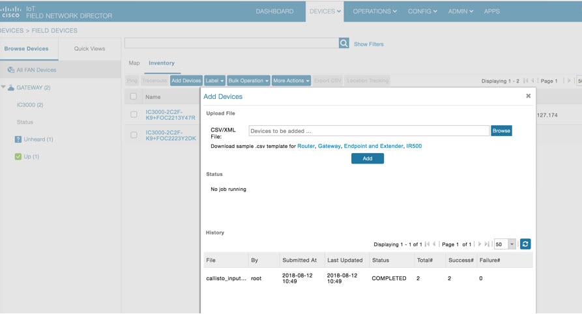582x314 pixels.
Task: Toggle the select-all checkbox in Name header
Action: [x=133, y=96]
